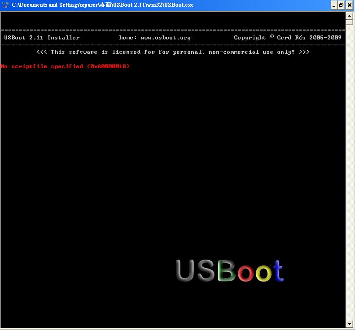
Task: Click the 'USBoot 2.11 Installer' header text
Action: point(42,38)
